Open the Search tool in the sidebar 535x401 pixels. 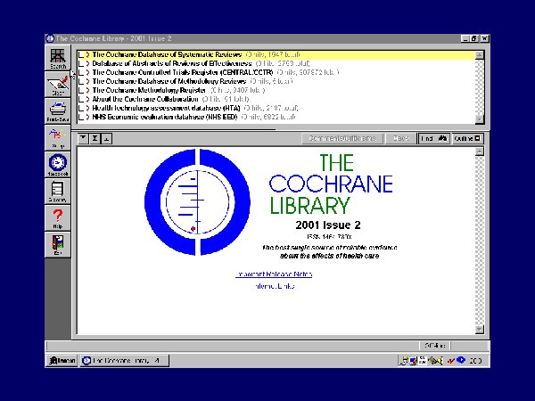(x=58, y=58)
